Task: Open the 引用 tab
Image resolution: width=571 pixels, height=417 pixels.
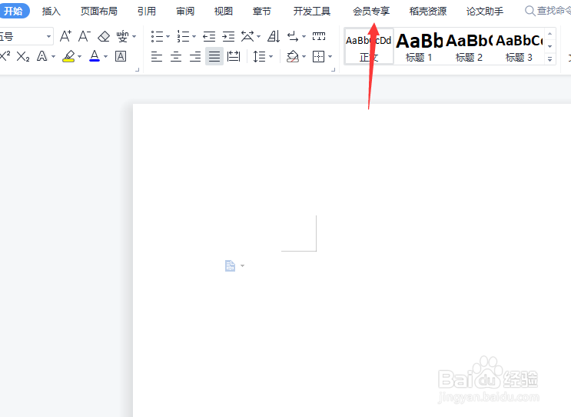Action: coord(147,12)
